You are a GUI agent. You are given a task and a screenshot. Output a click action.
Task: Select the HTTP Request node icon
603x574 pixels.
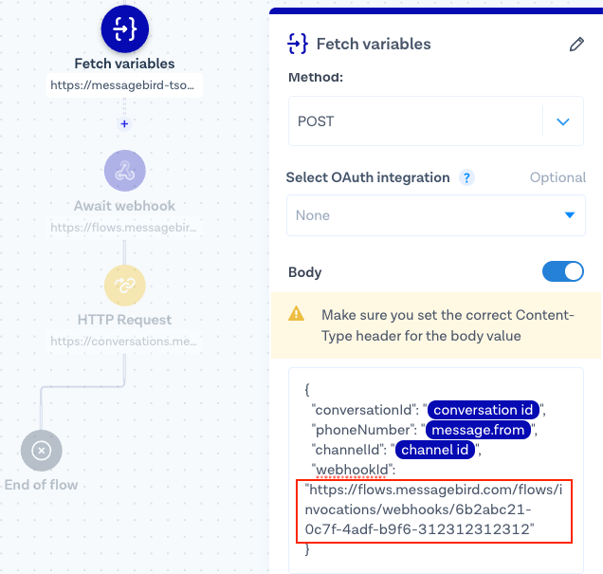click(124, 286)
